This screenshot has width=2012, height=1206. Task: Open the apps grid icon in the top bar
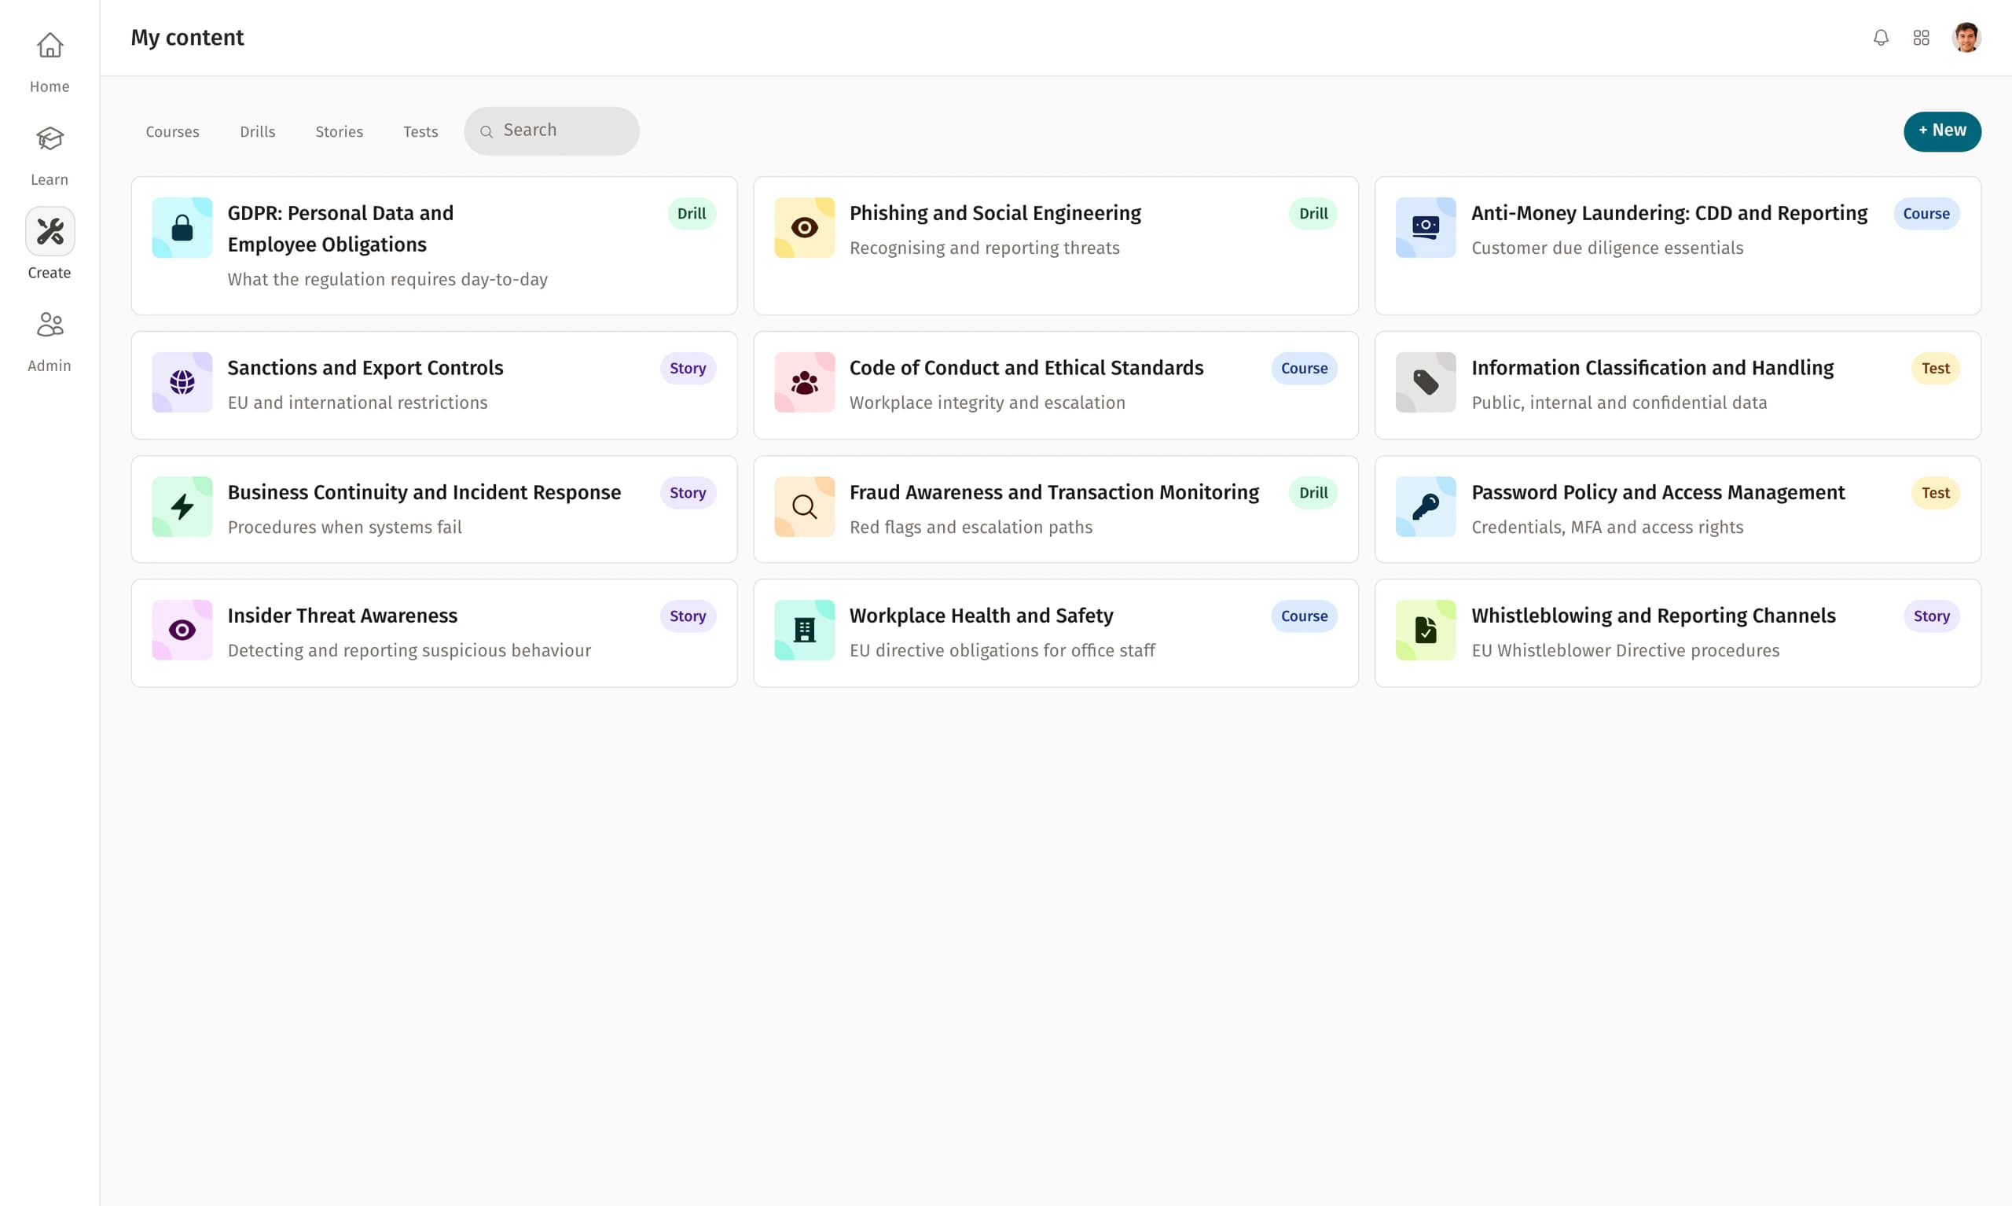[1922, 38]
